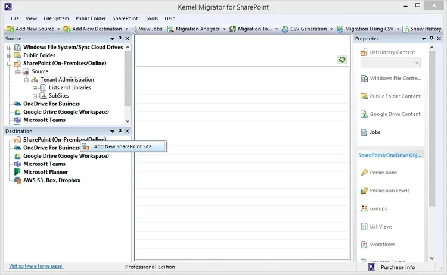Select the Microsoft Planner destination icon

(x=17, y=172)
